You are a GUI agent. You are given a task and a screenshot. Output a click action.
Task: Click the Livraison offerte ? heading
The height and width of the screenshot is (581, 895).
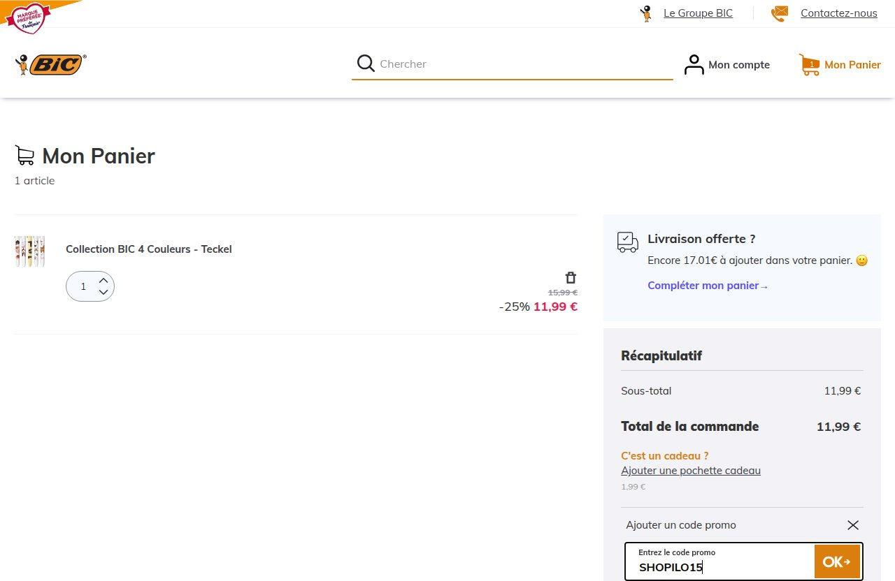(701, 239)
